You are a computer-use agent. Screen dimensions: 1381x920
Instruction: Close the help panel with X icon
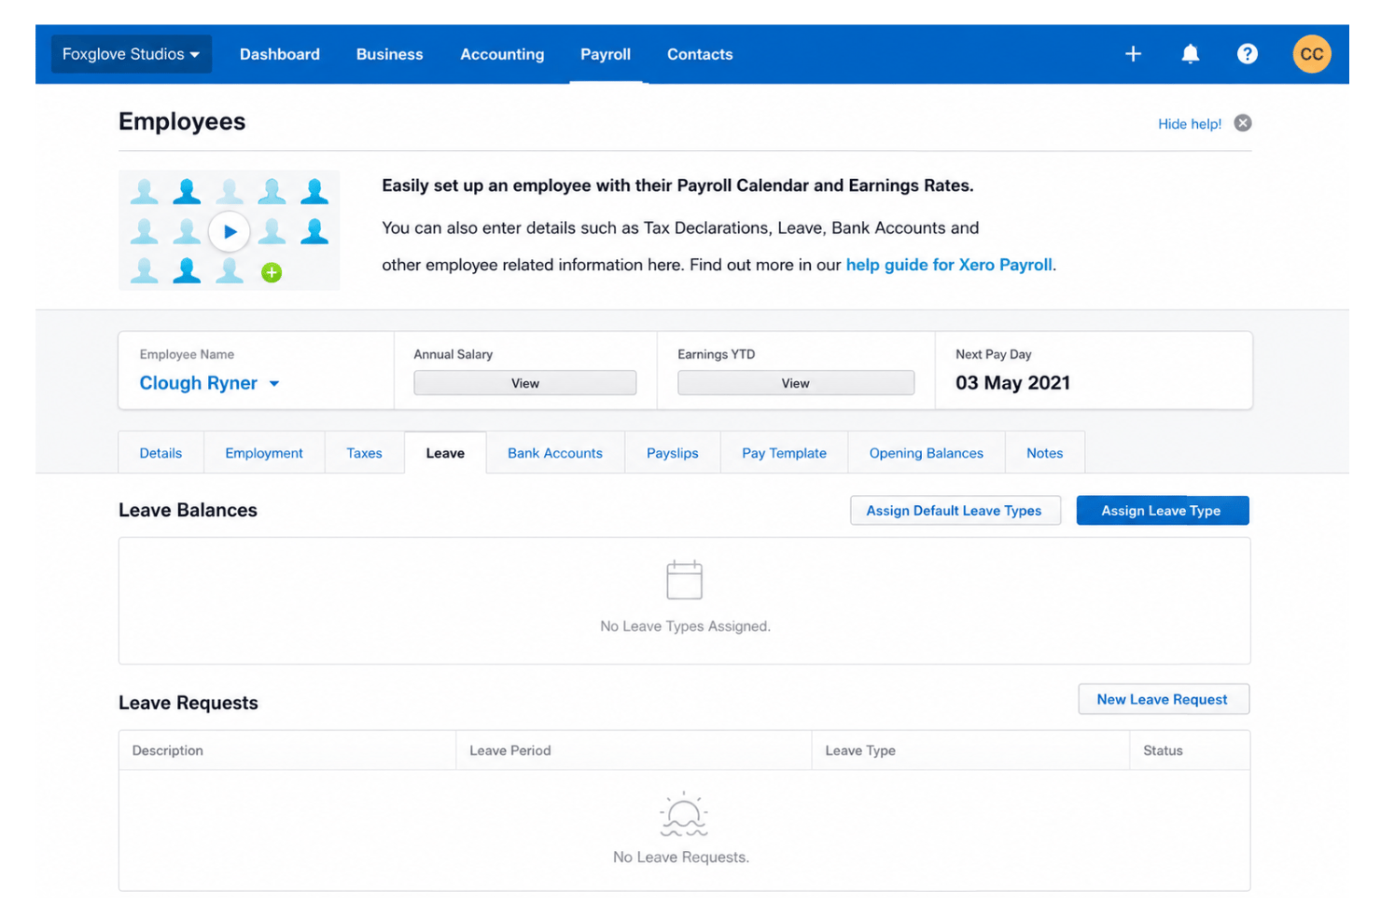[1242, 123]
